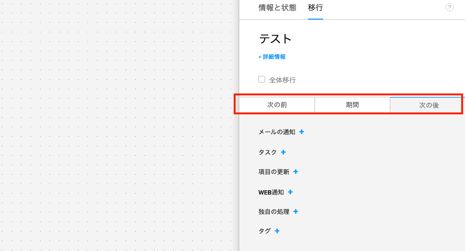Open the help question mark icon
The image size is (465, 251).
449,8
